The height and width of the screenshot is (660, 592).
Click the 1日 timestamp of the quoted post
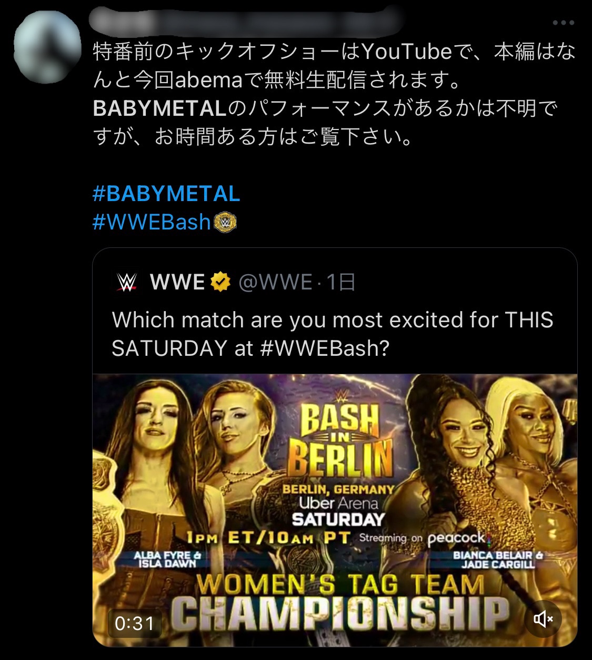(341, 283)
